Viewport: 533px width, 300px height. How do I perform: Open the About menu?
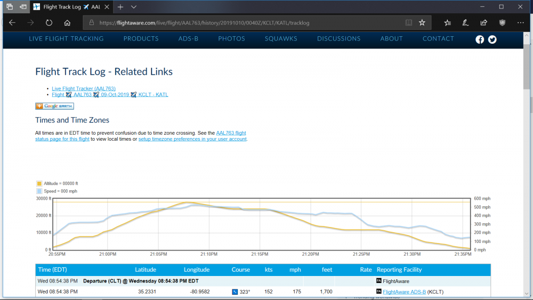pos(392,39)
